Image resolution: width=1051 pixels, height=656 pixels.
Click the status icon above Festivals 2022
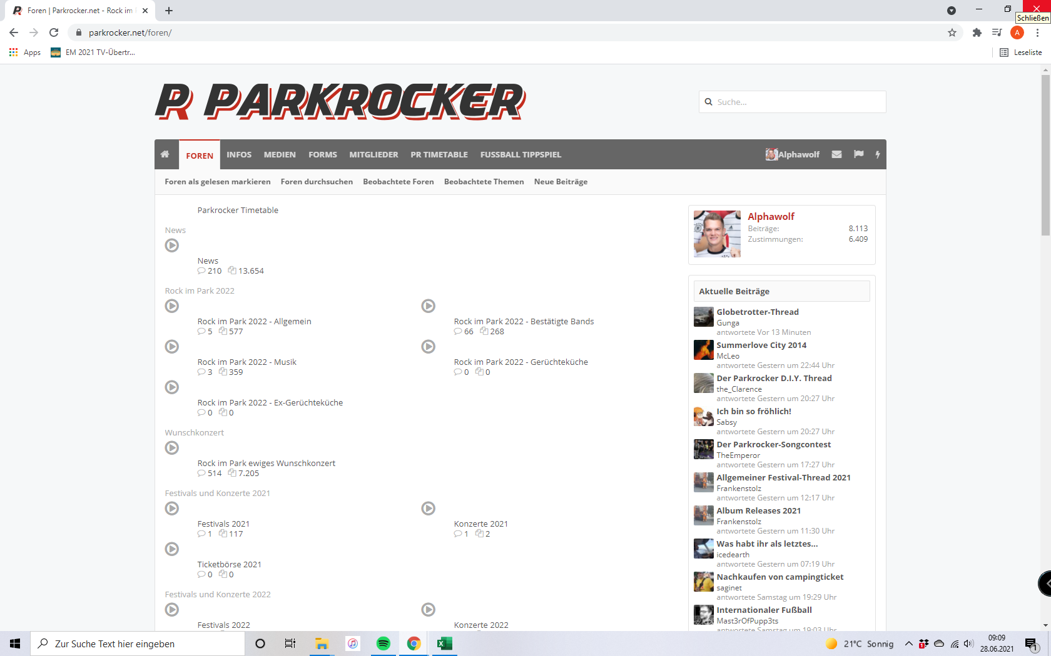pos(172,610)
